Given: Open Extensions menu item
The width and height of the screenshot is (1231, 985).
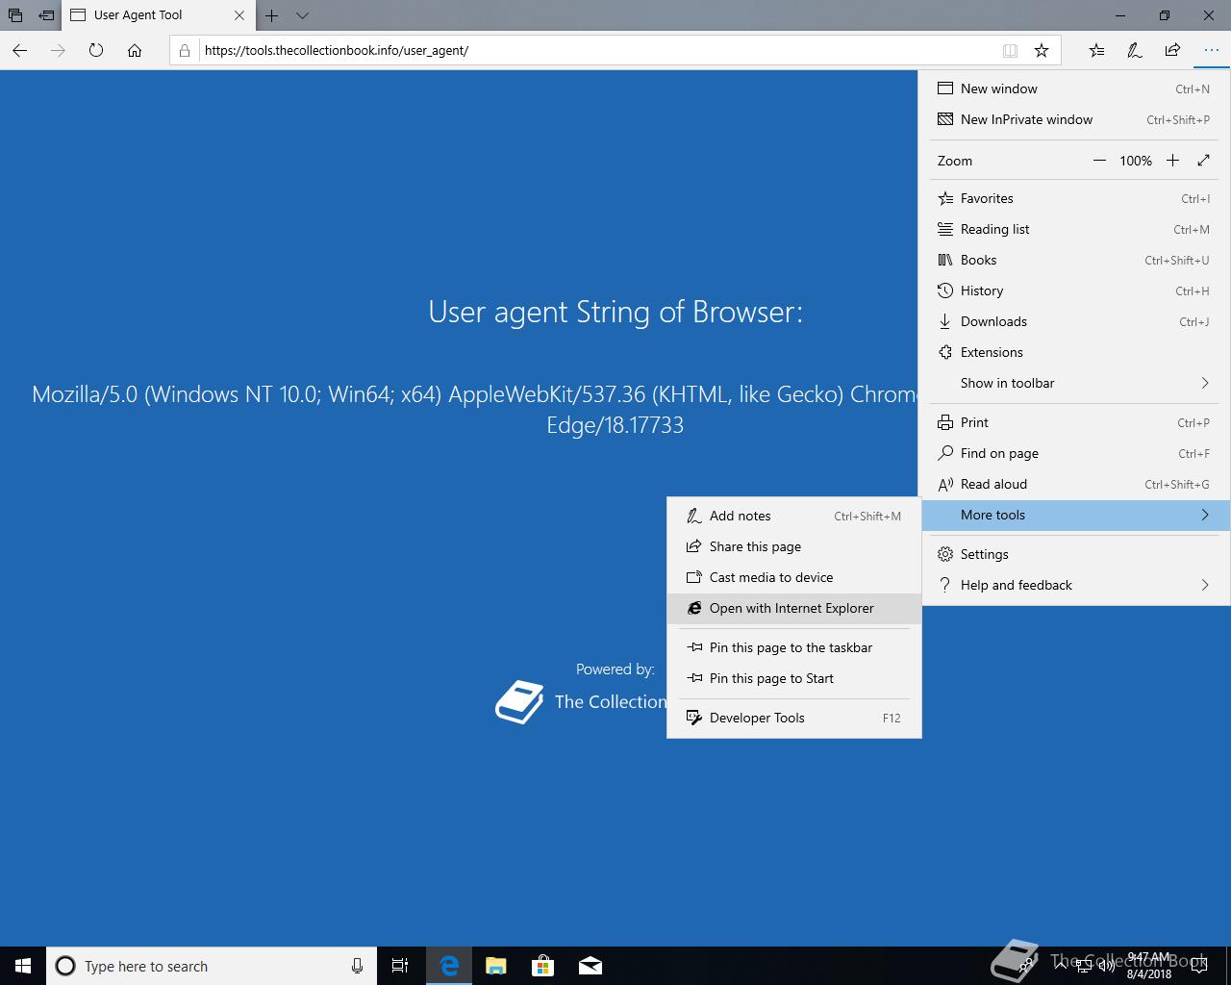Looking at the screenshot, I should (x=1074, y=352).
